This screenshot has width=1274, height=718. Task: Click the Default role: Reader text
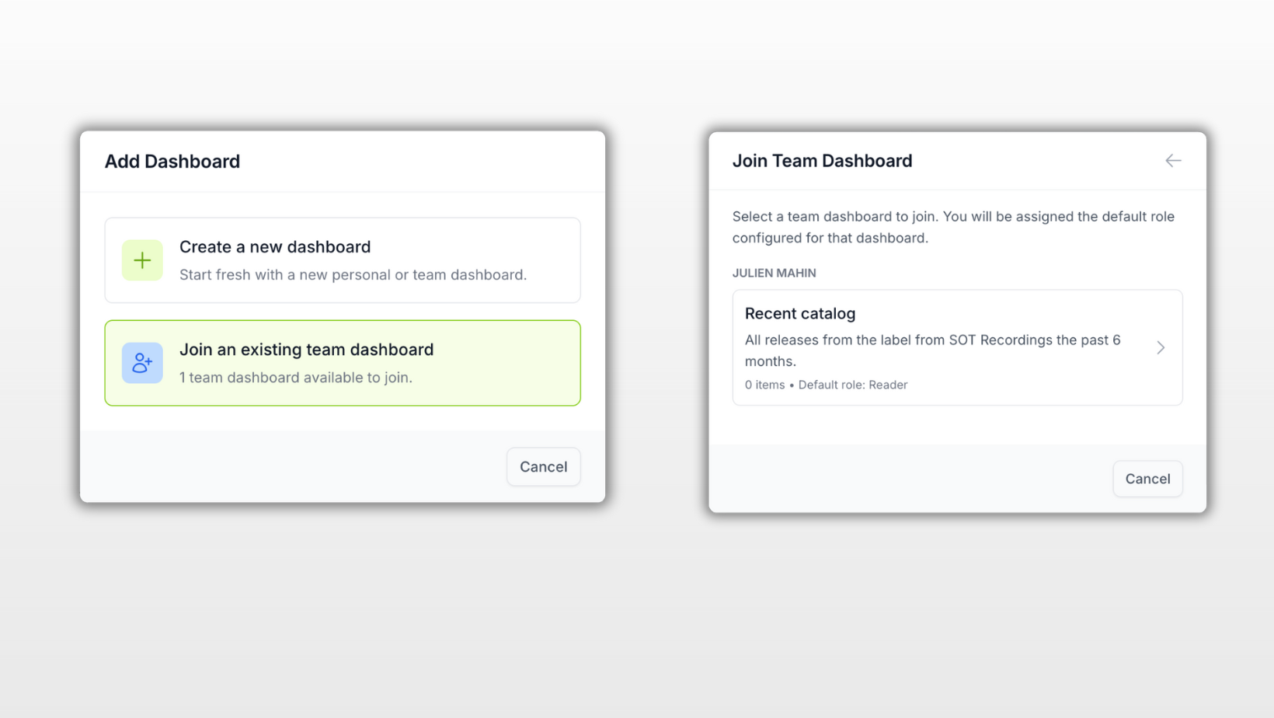click(852, 385)
